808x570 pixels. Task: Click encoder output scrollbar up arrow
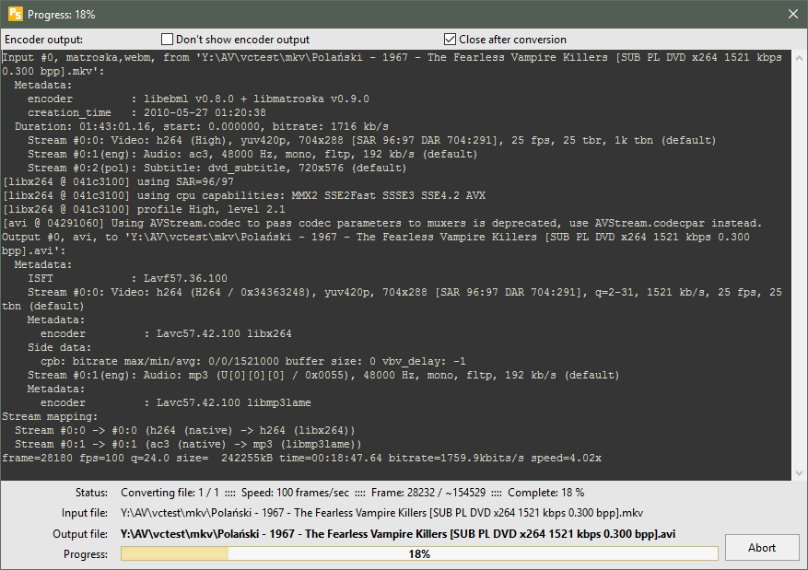click(799, 58)
